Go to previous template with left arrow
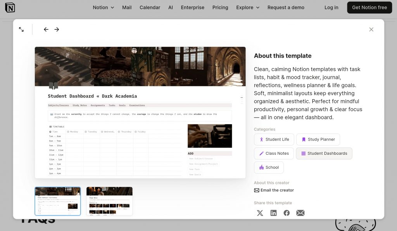 point(46,29)
